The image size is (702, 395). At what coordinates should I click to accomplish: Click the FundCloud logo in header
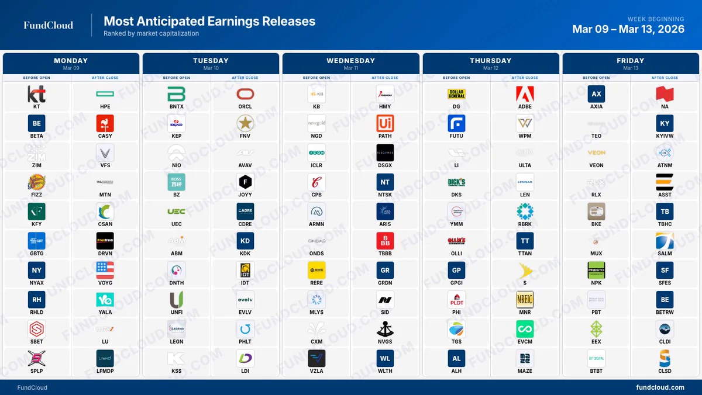pyautogui.click(x=49, y=25)
